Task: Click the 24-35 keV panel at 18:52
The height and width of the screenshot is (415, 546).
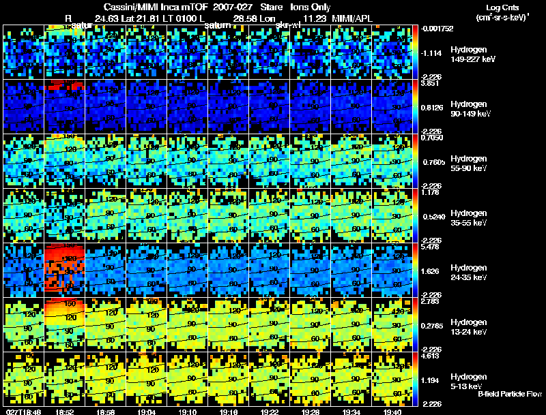Action: (x=64, y=270)
